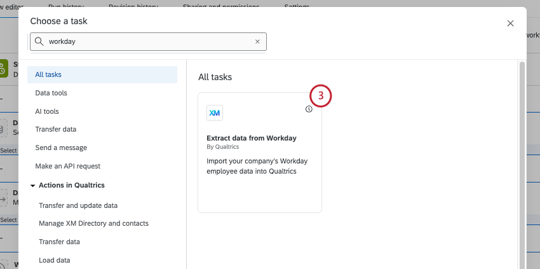
Task: Open Send a message category
Action: [61, 148]
